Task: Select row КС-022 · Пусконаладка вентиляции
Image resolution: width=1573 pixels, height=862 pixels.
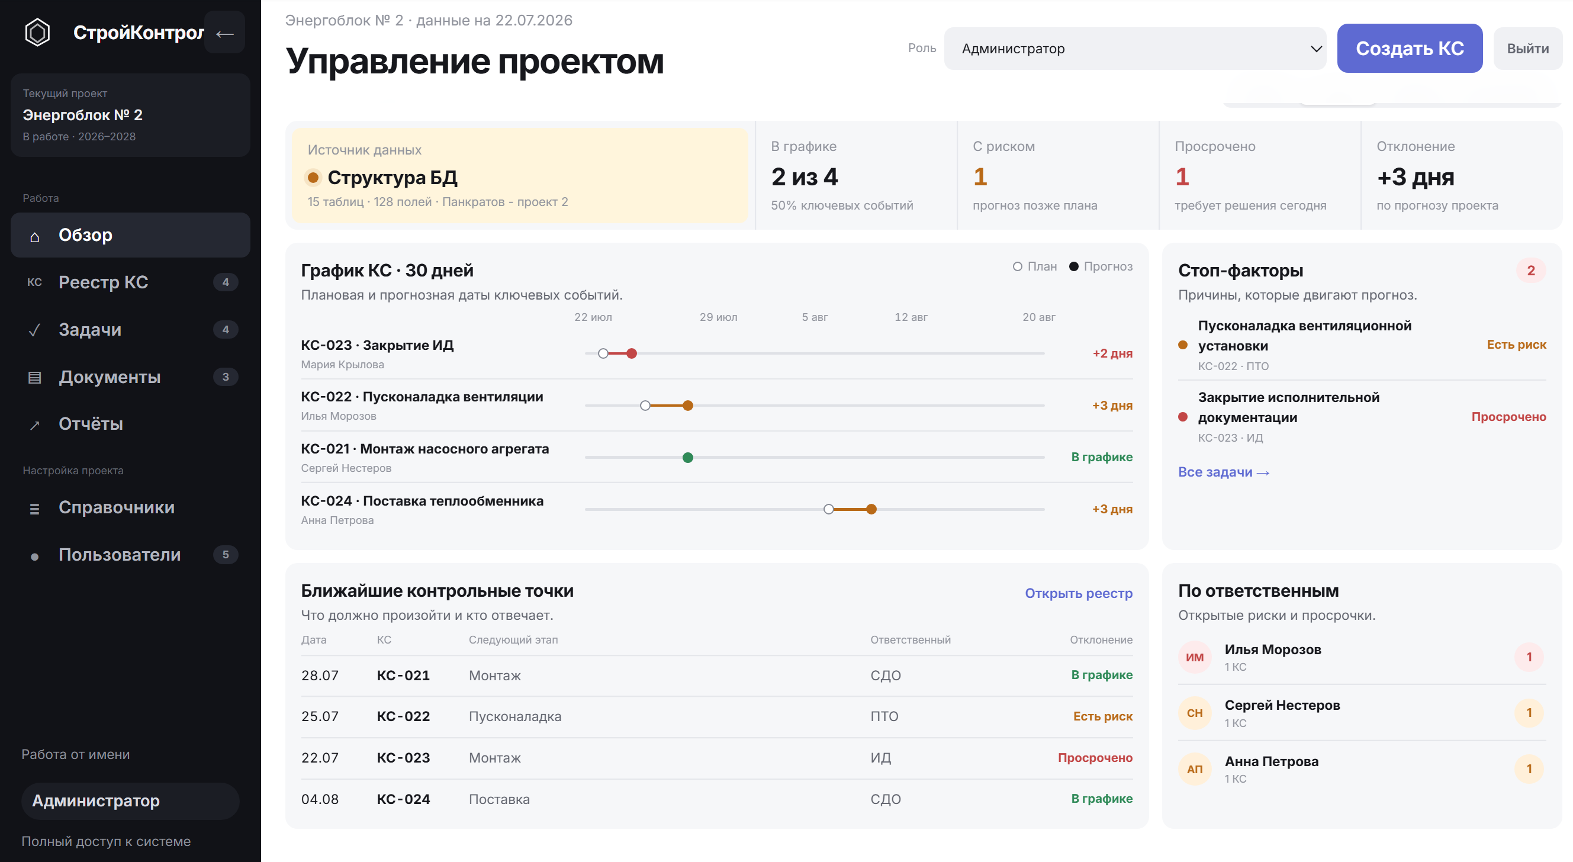Action: (x=716, y=406)
